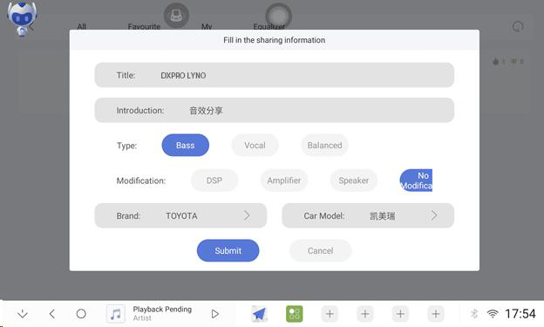Toggle the Amplifier modification option
Screen dimensions: 544x327
(284, 181)
